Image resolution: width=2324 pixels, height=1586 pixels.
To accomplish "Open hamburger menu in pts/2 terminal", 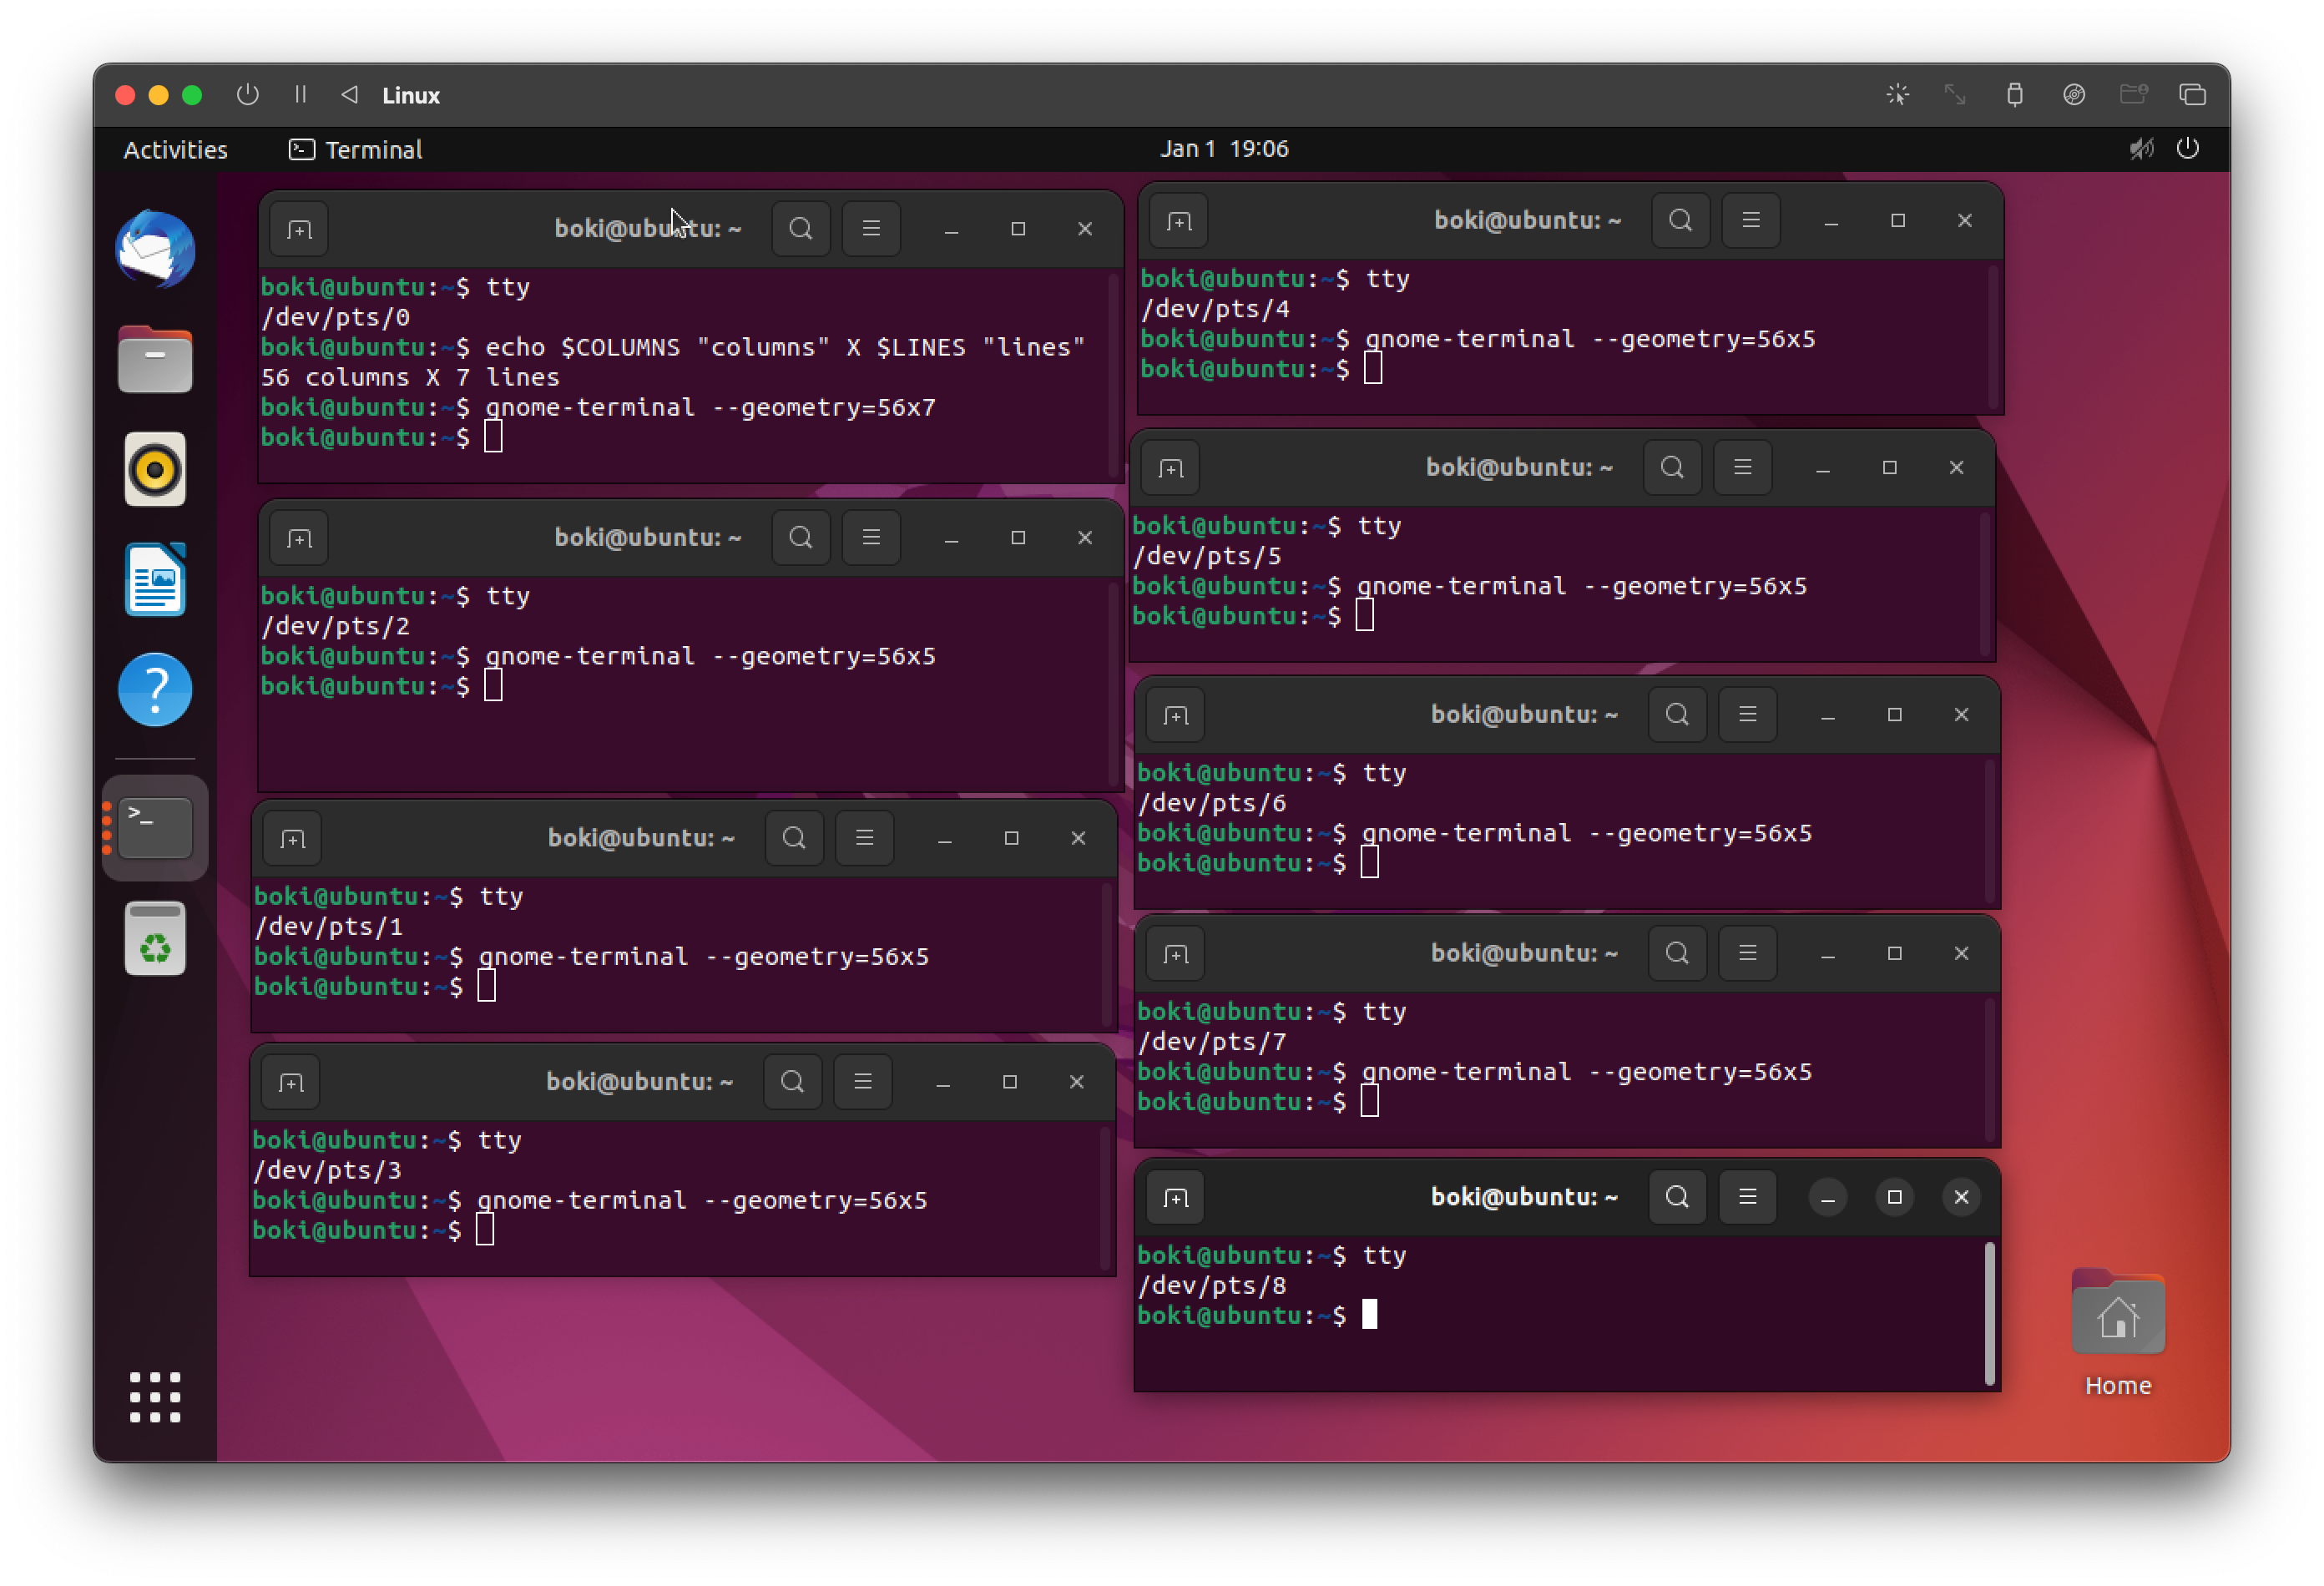I will pyautogui.click(x=871, y=538).
